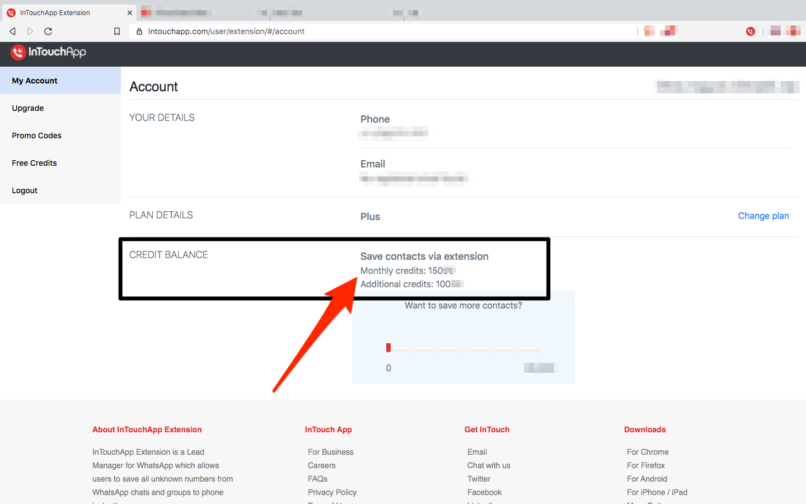The height and width of the screenshot is (504, 806).
Task: Click the Plus plan name
Action: 370,217
